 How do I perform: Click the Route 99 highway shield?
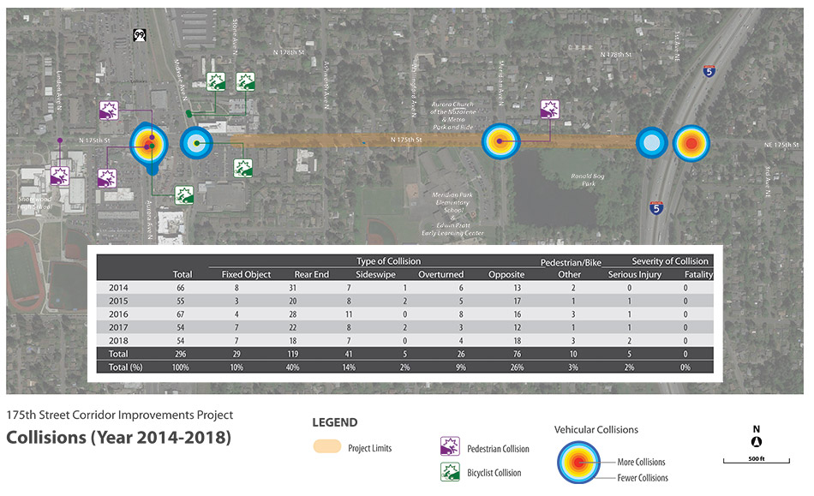click(139, 35)
